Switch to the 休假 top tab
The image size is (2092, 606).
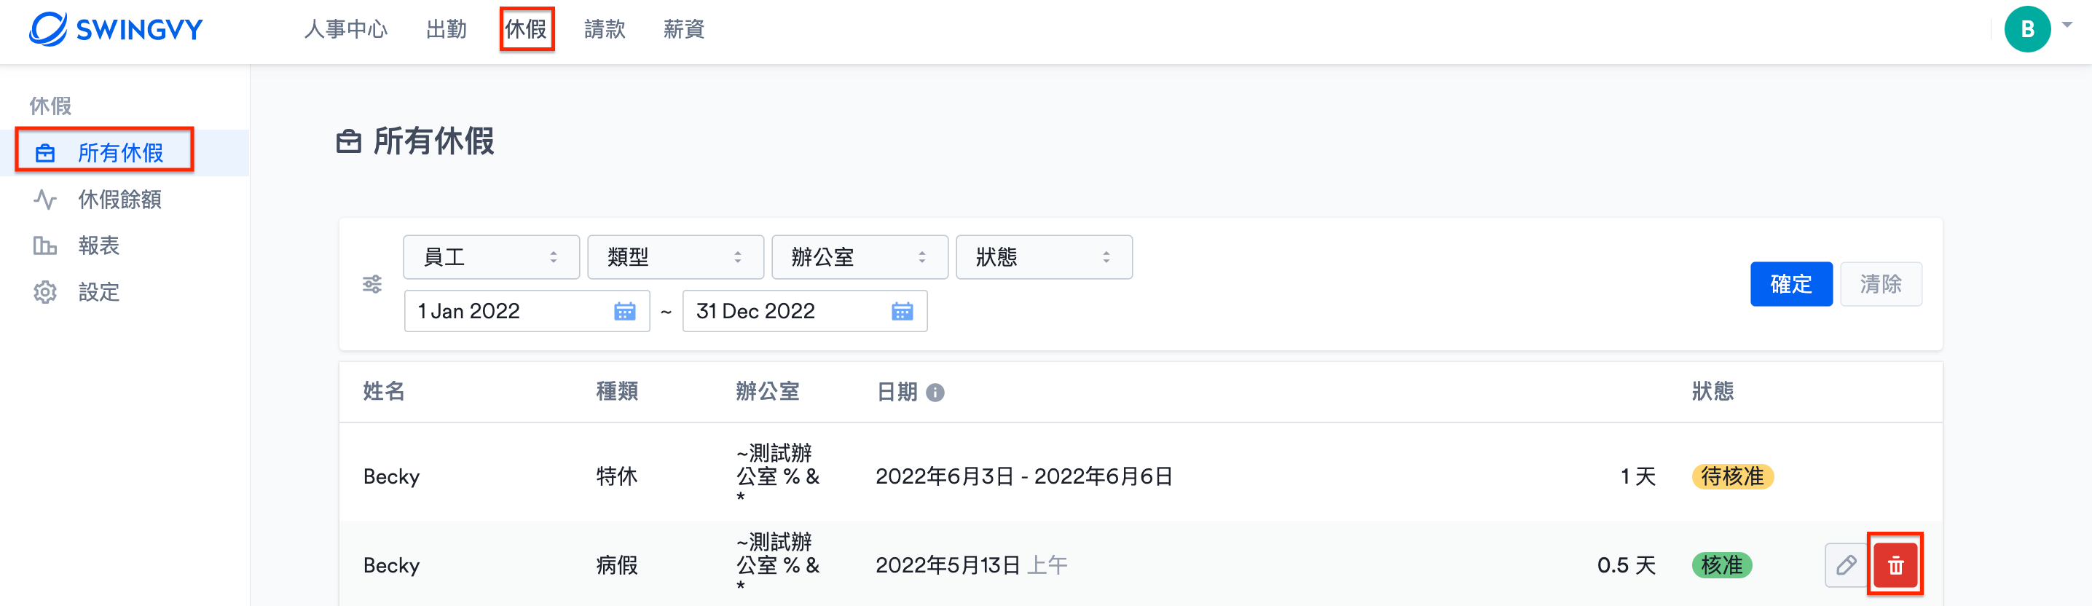click(x=526, y=29)
